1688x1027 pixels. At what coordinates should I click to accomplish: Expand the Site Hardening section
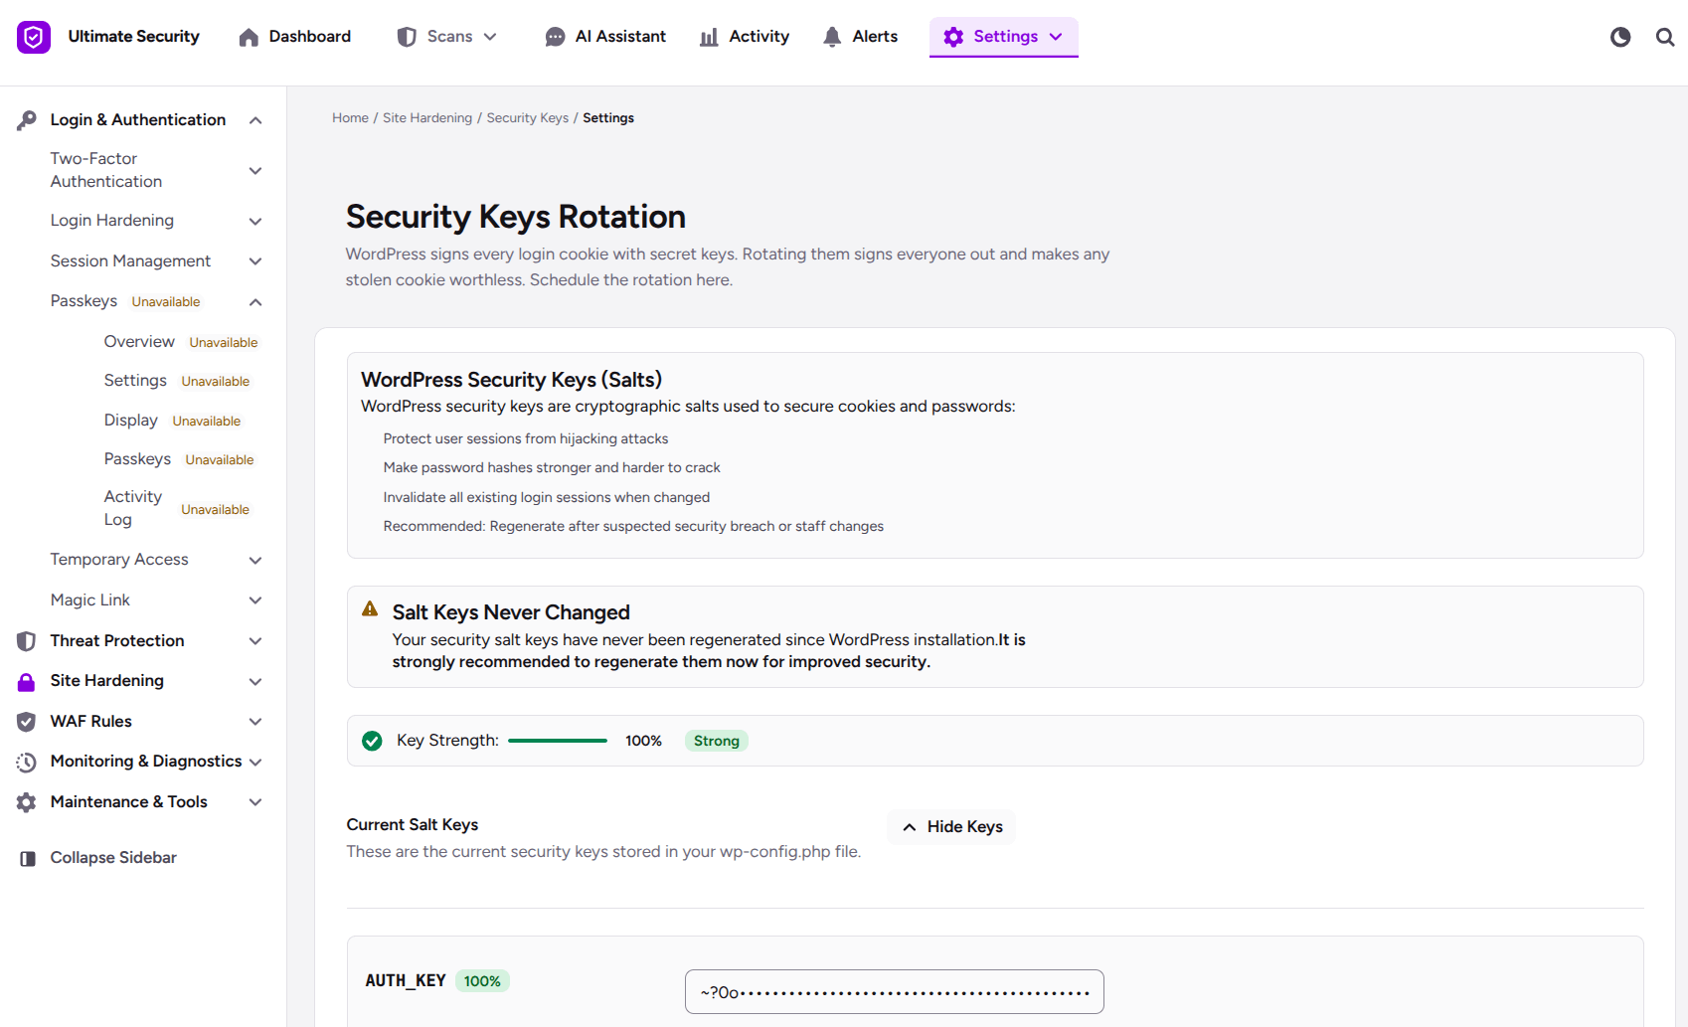tap(255, 681)
